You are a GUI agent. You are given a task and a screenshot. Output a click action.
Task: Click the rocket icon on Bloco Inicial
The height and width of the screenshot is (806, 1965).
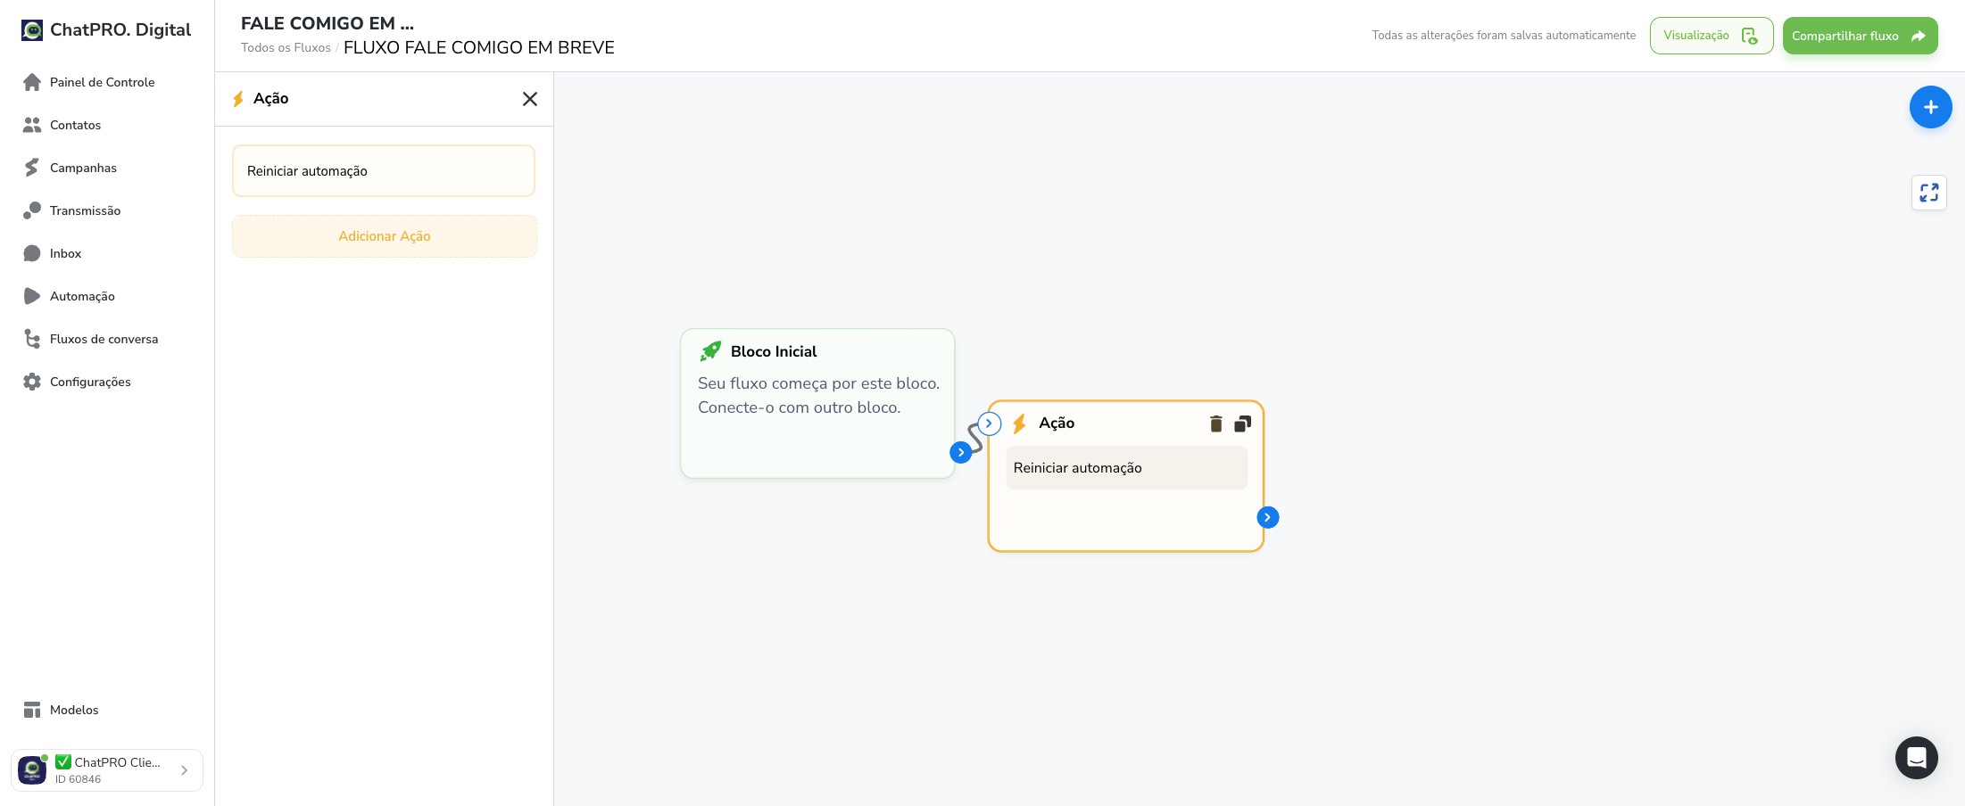710,351
